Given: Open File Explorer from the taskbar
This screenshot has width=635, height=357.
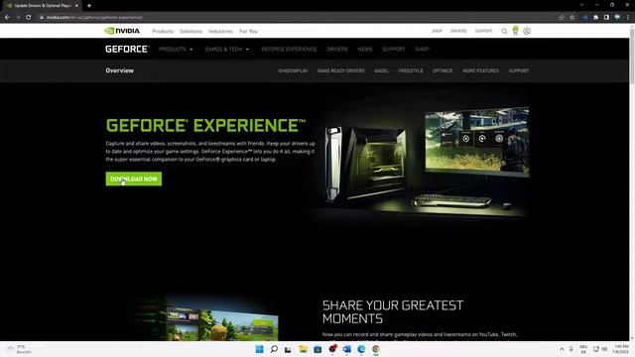Looking at the screenshot, I should coord(303,349).
